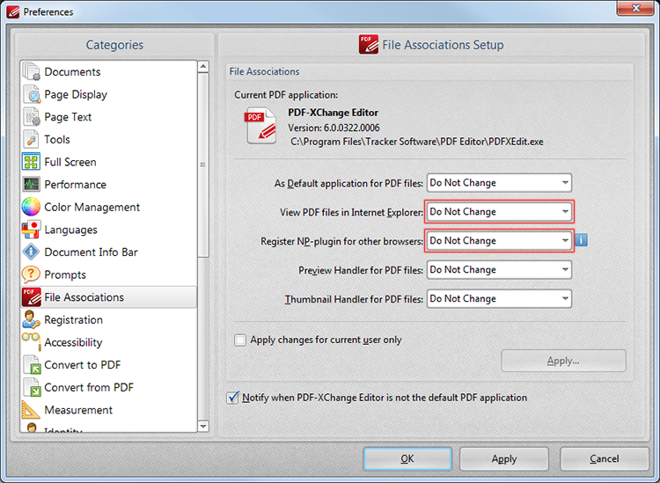Select the Tools category

[108, 139]
